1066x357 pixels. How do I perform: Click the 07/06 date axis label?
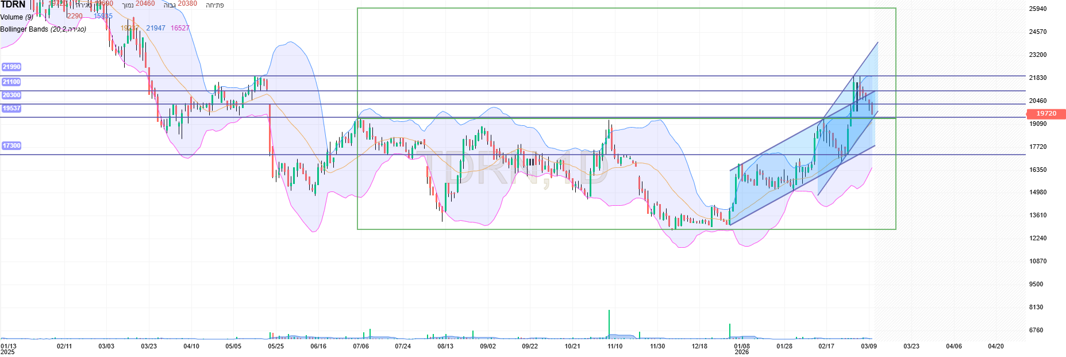[361, 347]
